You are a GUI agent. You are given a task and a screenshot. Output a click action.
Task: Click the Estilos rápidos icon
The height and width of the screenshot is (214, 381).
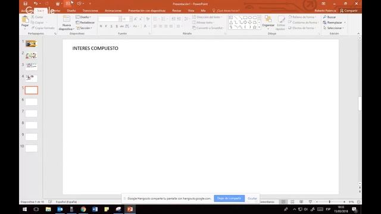pos(281,20)
